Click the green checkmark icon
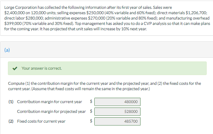 pos(15,68)
